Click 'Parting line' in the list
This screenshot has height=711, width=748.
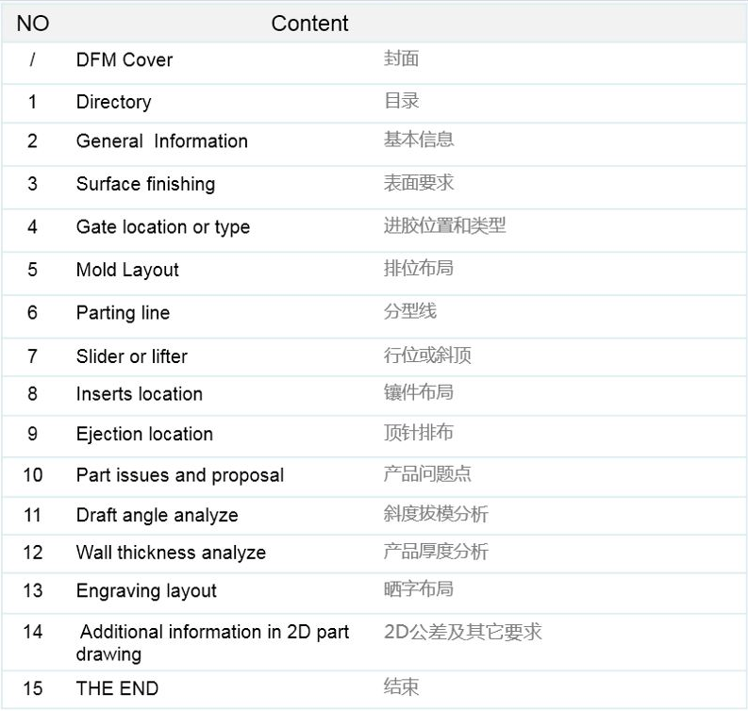point(123,313)
